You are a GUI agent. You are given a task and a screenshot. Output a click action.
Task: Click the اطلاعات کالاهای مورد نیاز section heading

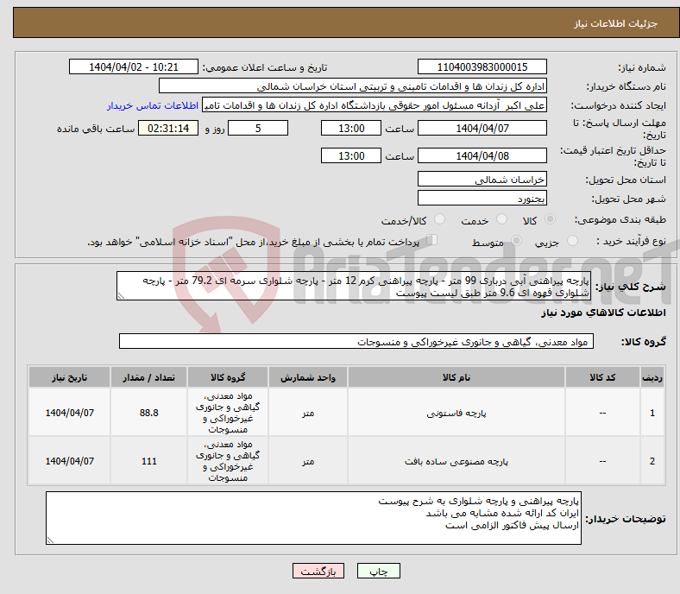pos(603,313)
